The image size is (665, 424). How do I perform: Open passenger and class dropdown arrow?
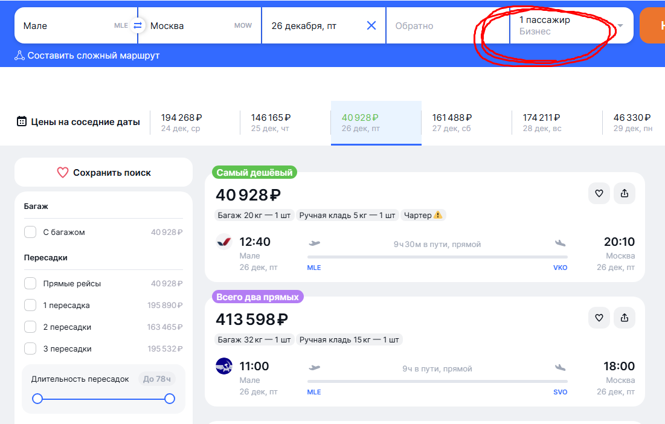click(x=620, y=26)
